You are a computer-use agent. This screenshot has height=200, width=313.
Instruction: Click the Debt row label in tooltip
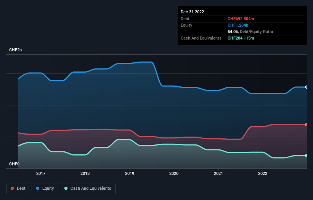pyautogui.click(x=185, y=19)
